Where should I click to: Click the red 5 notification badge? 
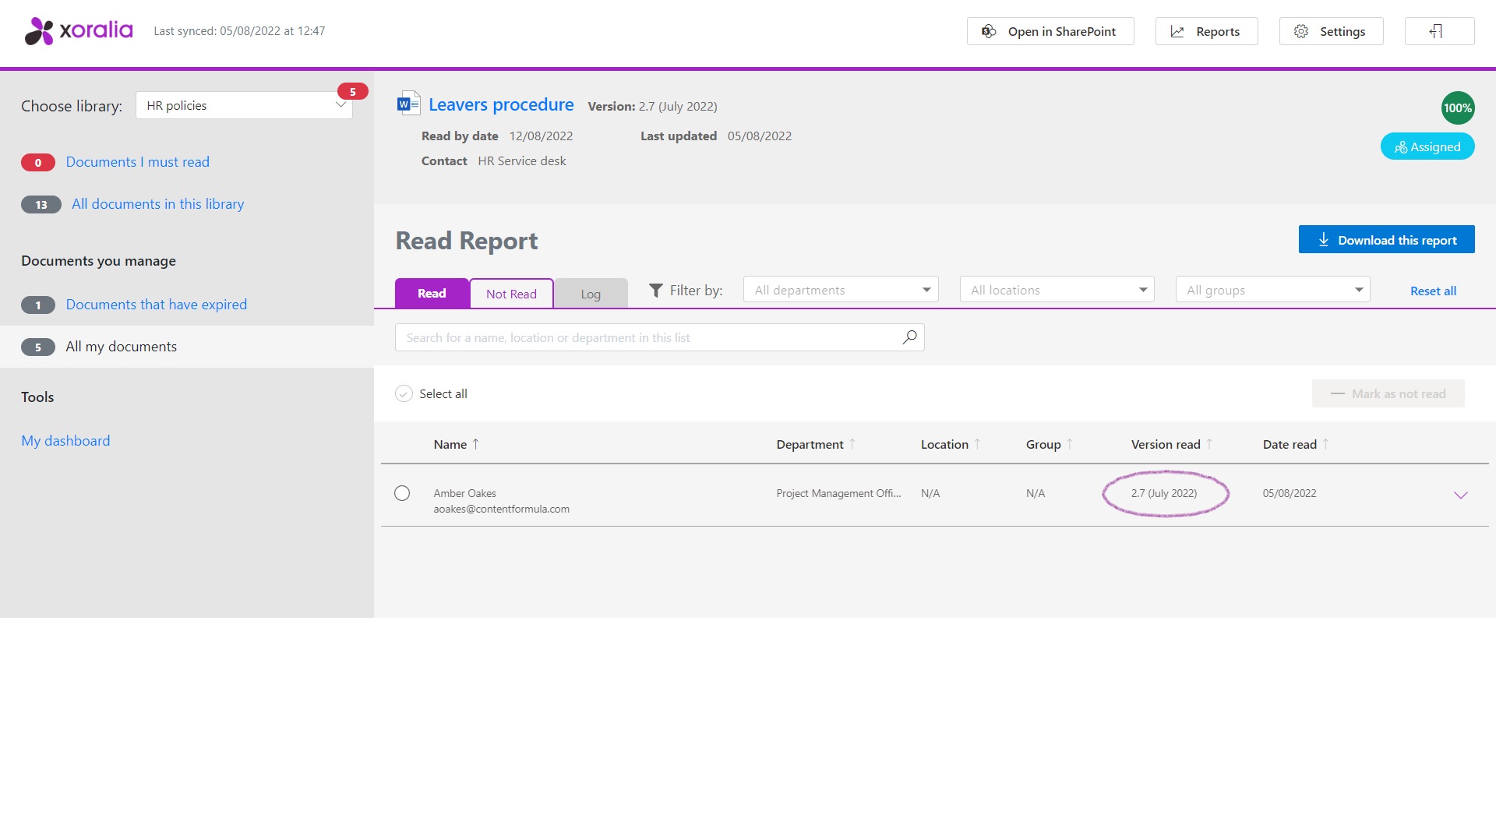coord(352,92)
